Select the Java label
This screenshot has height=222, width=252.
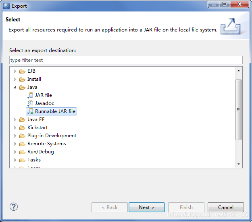[32, 87]
